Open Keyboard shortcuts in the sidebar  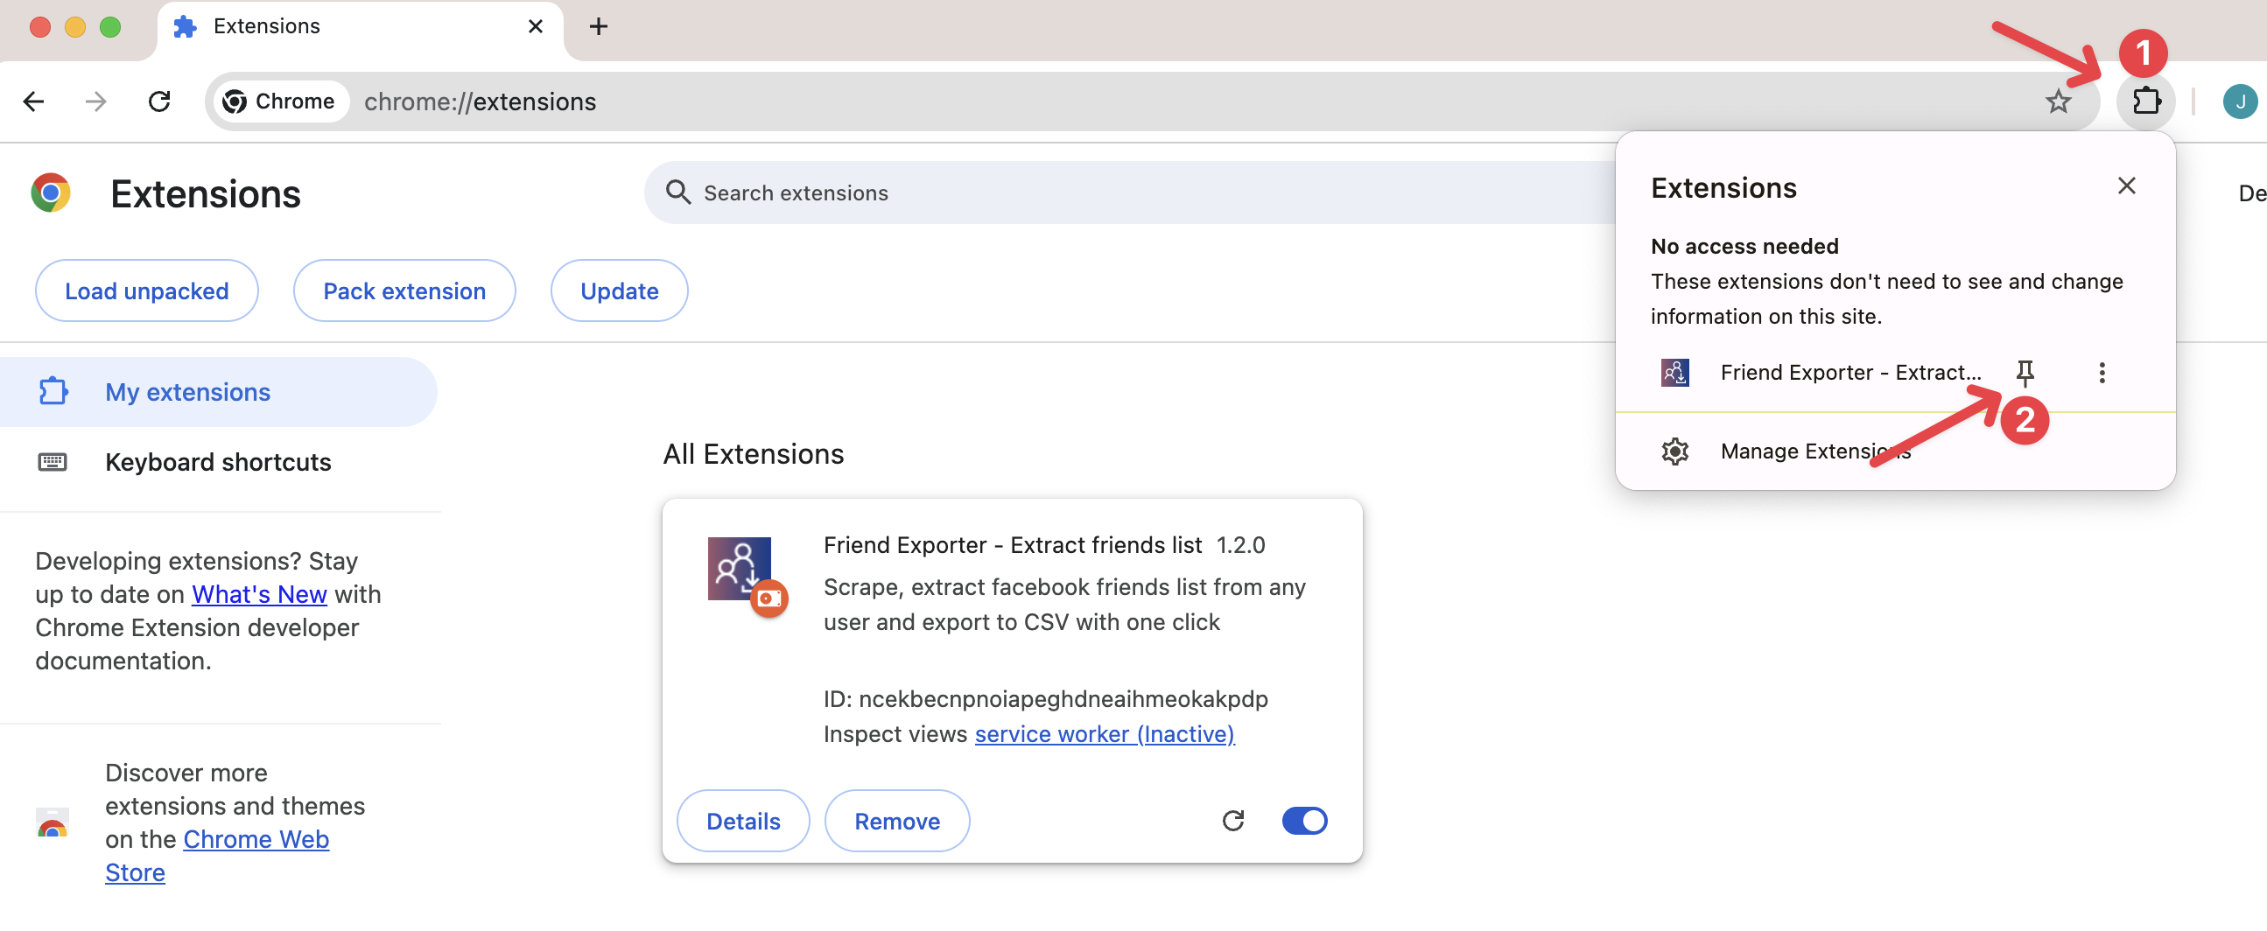218,462
